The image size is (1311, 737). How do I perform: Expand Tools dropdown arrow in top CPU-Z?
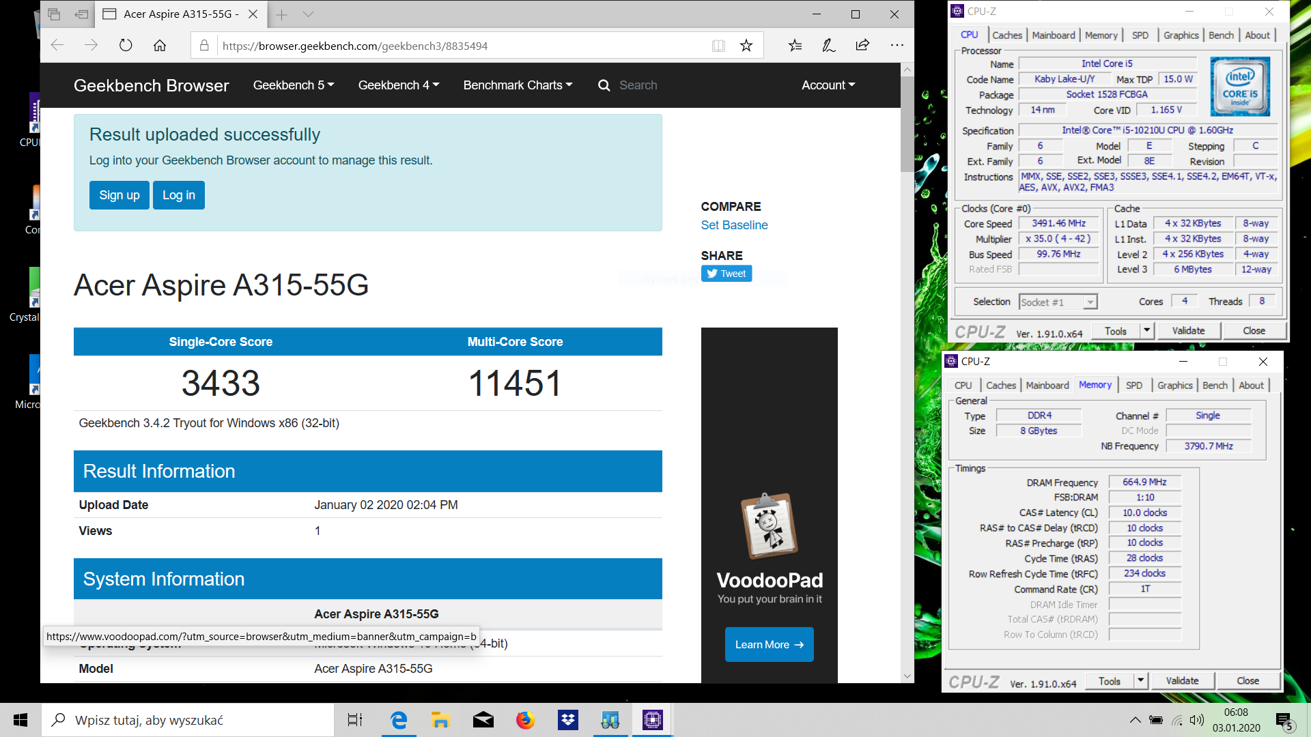(1147, 331)
